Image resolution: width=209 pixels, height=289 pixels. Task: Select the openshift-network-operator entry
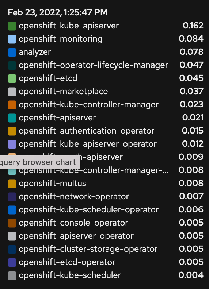tap(74, 196)
